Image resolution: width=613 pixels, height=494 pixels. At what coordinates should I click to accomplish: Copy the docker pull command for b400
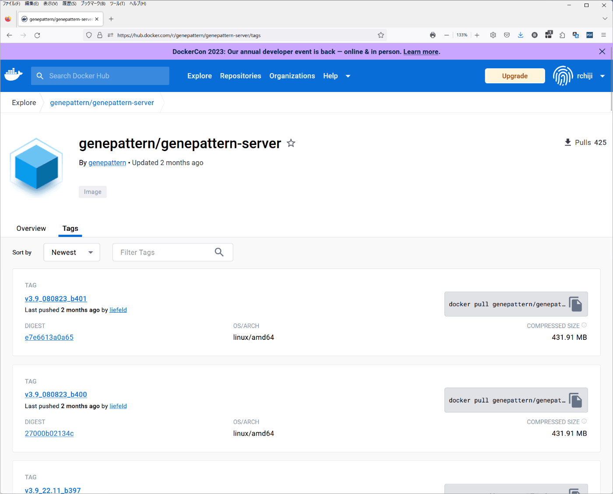tap(575, 400)
